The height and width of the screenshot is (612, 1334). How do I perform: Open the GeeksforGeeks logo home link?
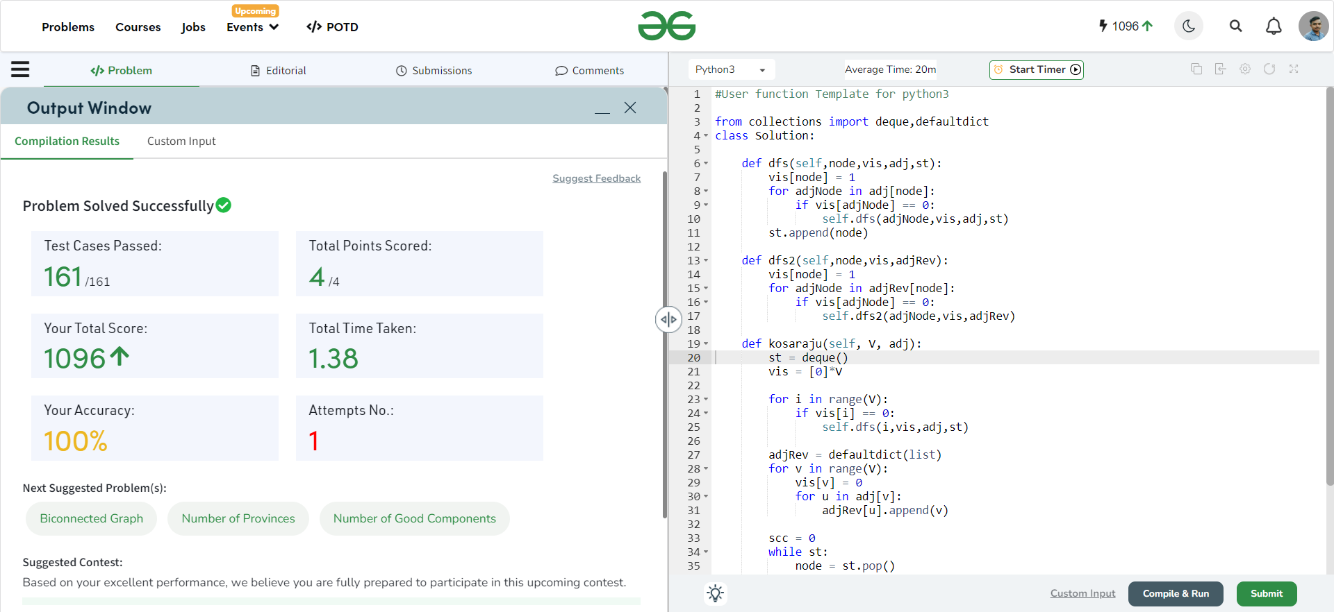click(x=666, y=26)
